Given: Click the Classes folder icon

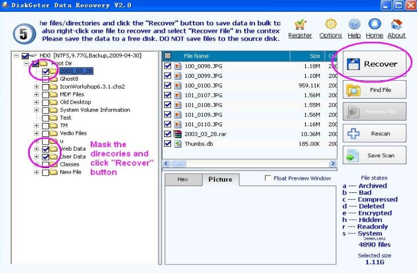Looking at the screenshot, I should click(54, 164).
